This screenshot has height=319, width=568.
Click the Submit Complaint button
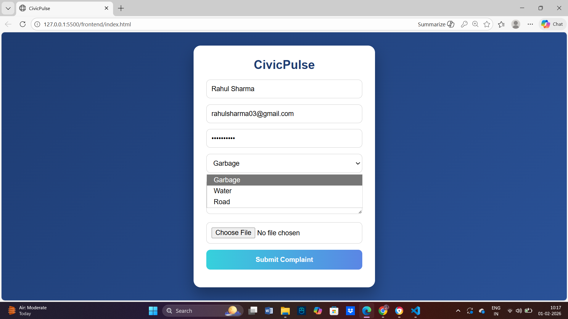point(284,260)
